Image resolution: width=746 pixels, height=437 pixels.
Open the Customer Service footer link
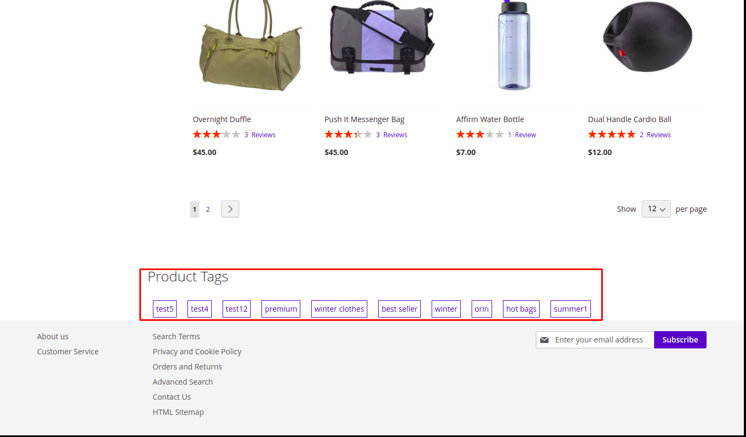68,352
